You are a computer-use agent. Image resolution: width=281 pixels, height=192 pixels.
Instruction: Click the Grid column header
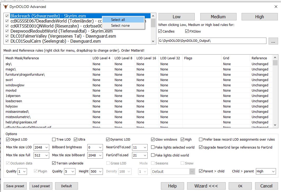tap(235, 58)
